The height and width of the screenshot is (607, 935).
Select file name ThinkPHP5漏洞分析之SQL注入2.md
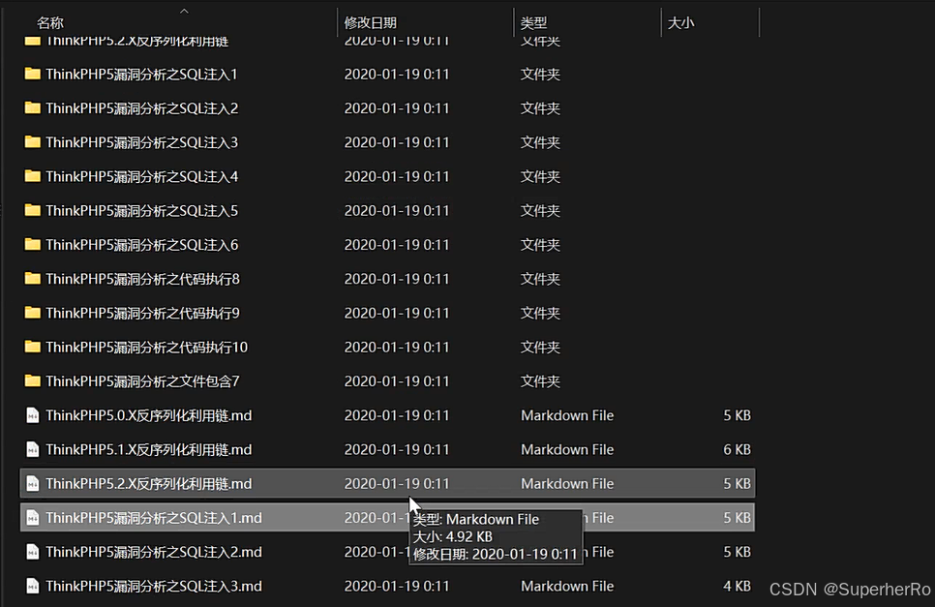pos(154,552)
